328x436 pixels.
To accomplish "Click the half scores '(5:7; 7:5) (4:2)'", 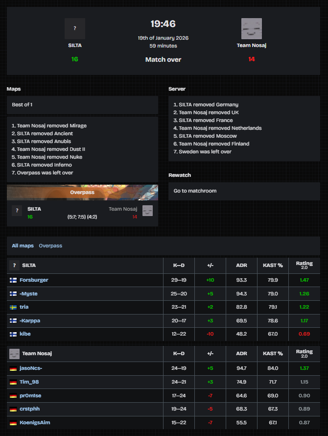I will pyautogui.click(x=82, y=217).
